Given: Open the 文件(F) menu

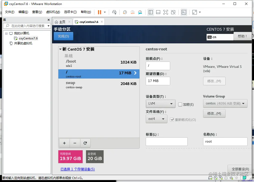Looking at the screenshot, I should (9, 12).
